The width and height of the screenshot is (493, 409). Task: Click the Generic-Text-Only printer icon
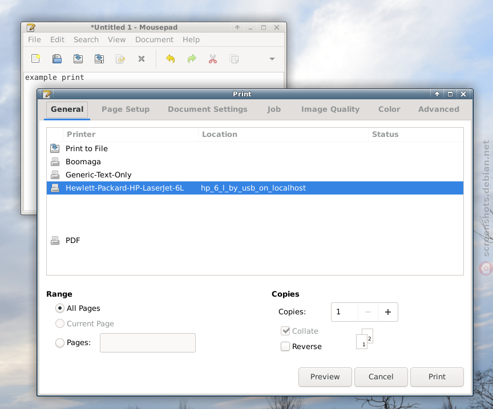(55, 175)
